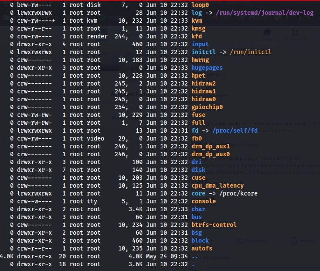The image size is (320, 271).
Task: Select /run/systemd/journal/dev-log target path
Action: (265, 13)
